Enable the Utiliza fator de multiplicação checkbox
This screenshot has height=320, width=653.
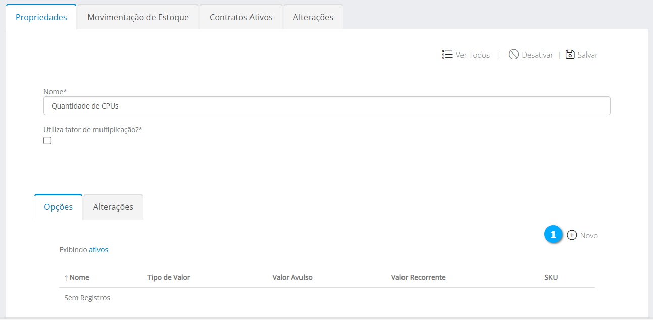(47, 141)
